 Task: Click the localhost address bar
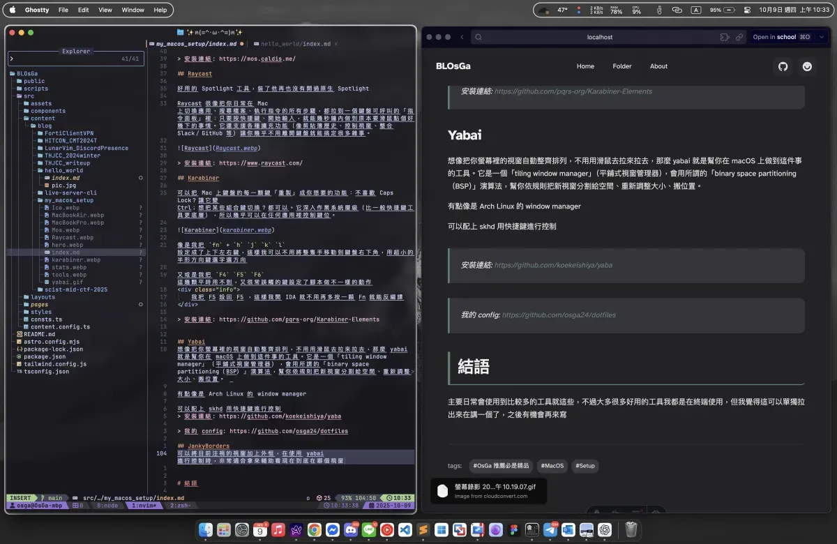(600, 37)
